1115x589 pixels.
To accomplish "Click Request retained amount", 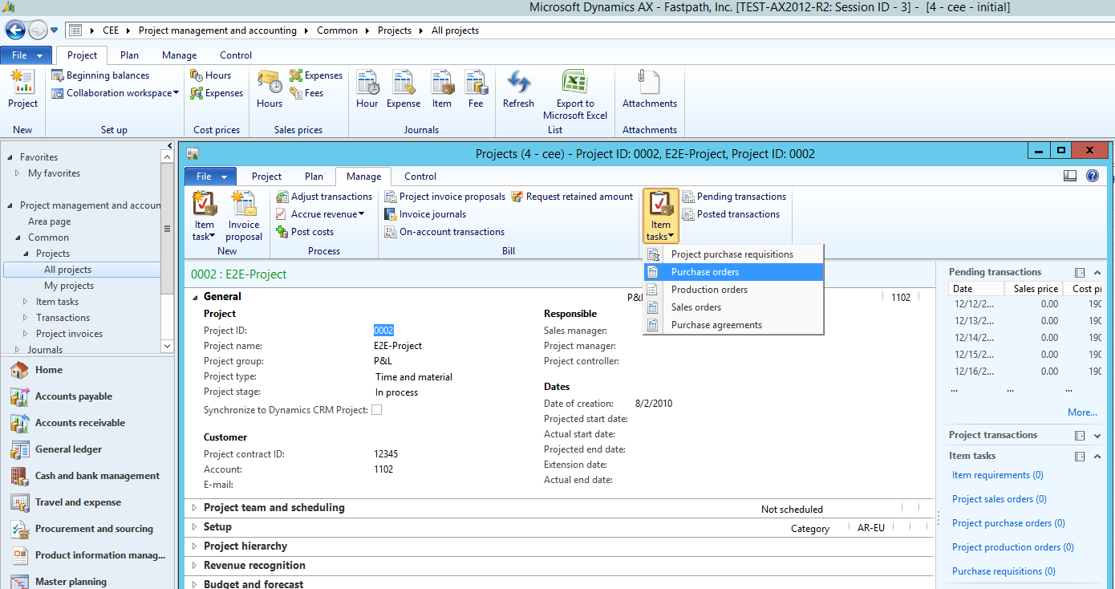I will coord(572,197).
